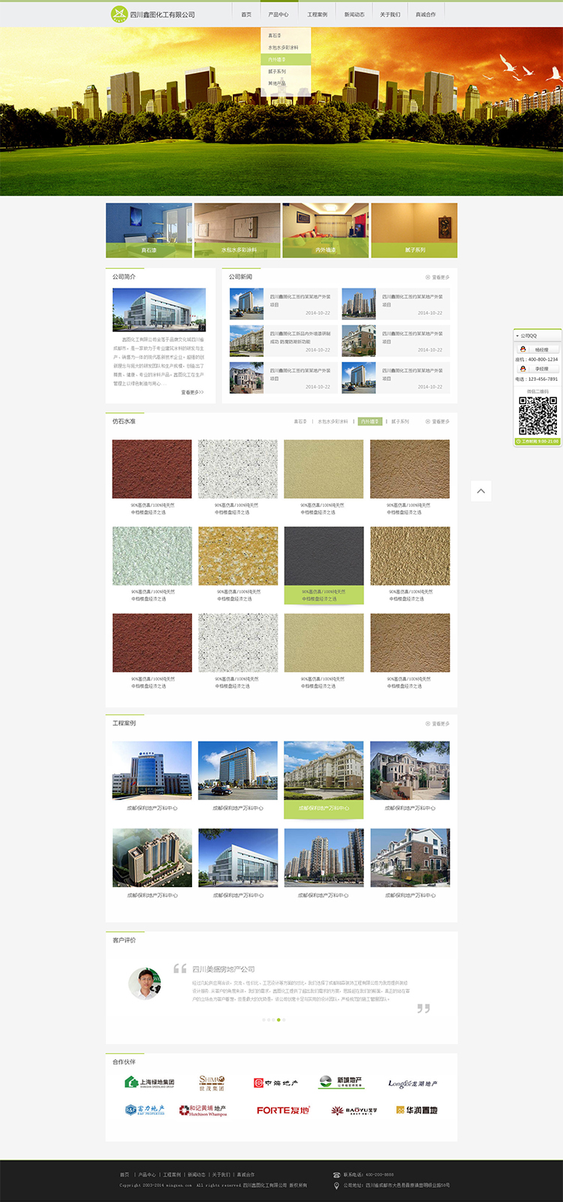Screen dimensions: 563x1202
Task: Select the active testimonial carousel dot
Action: click(x=278, y=1019)
